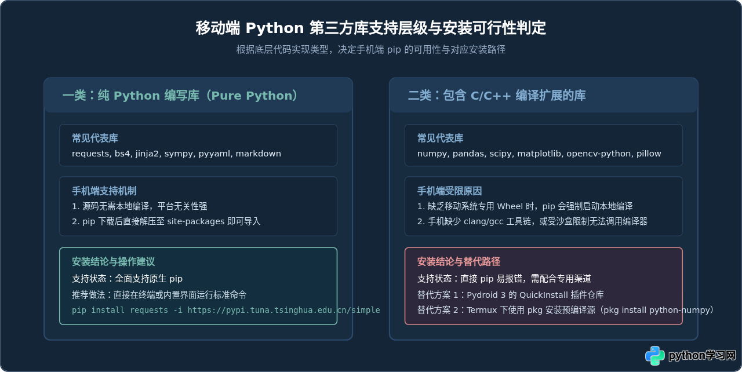742x372 pixels.
Task: Click '替代方案 1：Pydroid 3 的 QuickInstall 插件仓库'
Action: point(511,294)
